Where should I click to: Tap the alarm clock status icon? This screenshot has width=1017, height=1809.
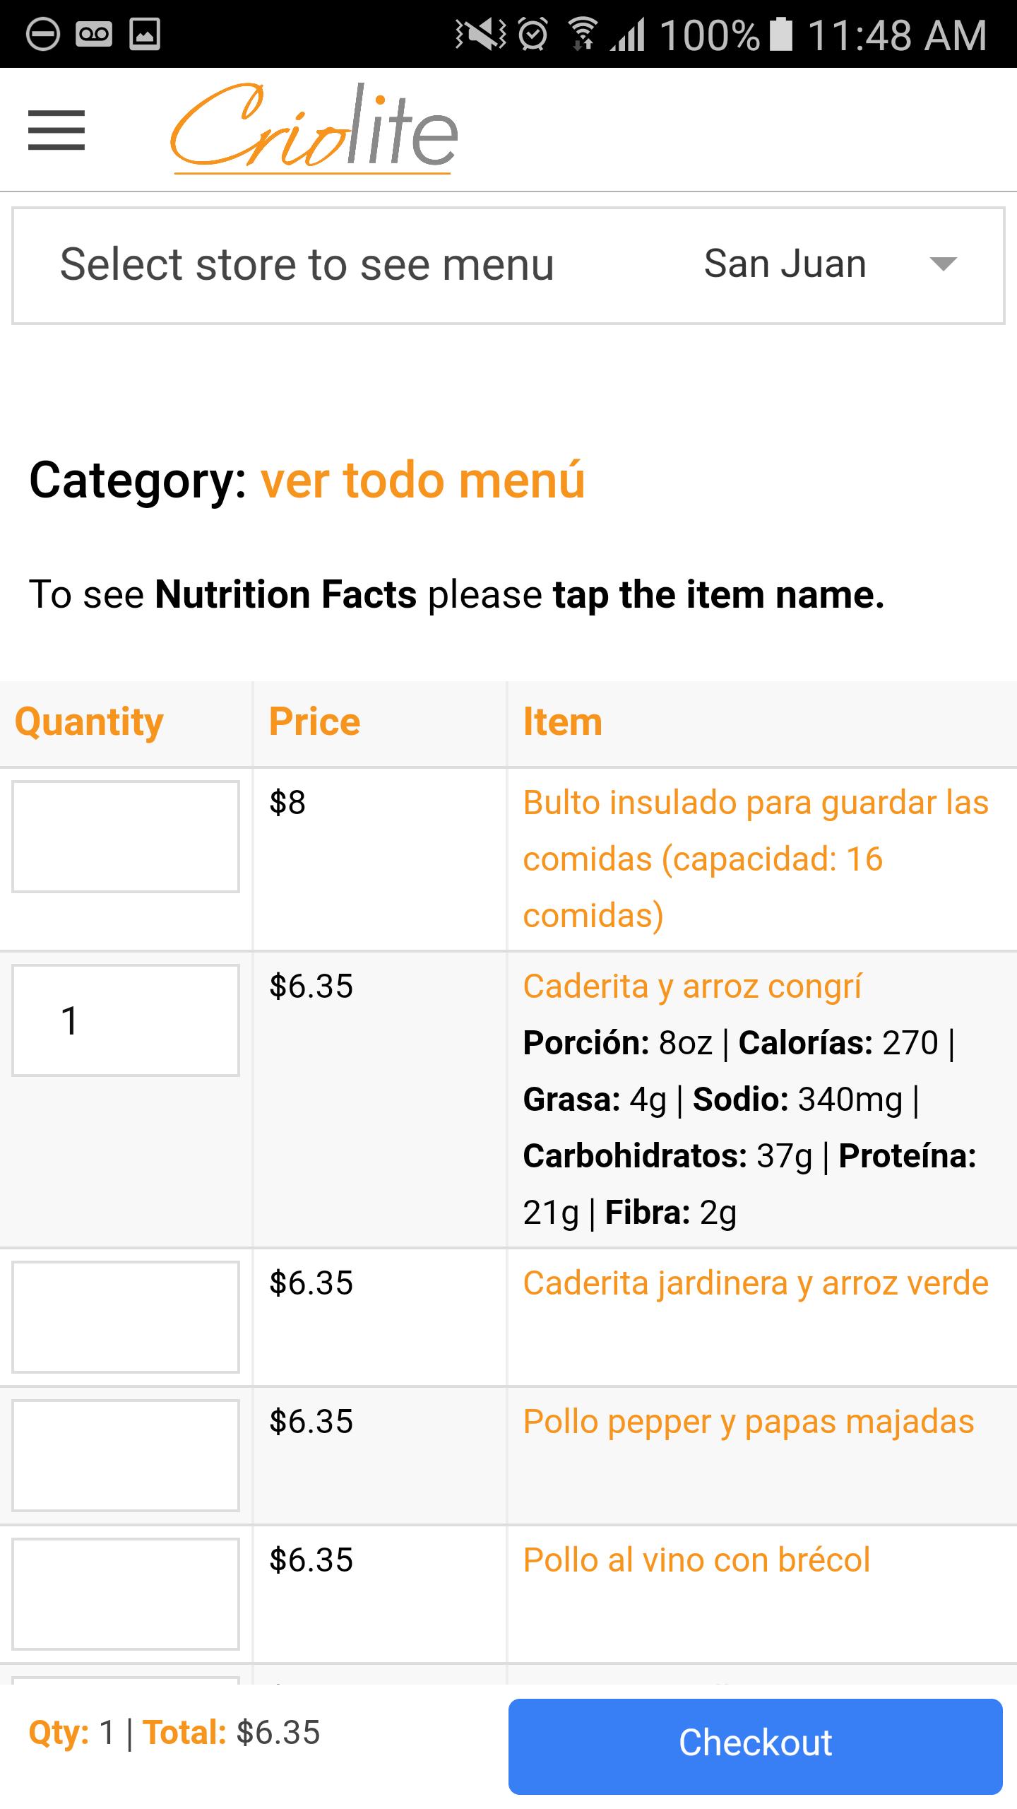point(533,34)
